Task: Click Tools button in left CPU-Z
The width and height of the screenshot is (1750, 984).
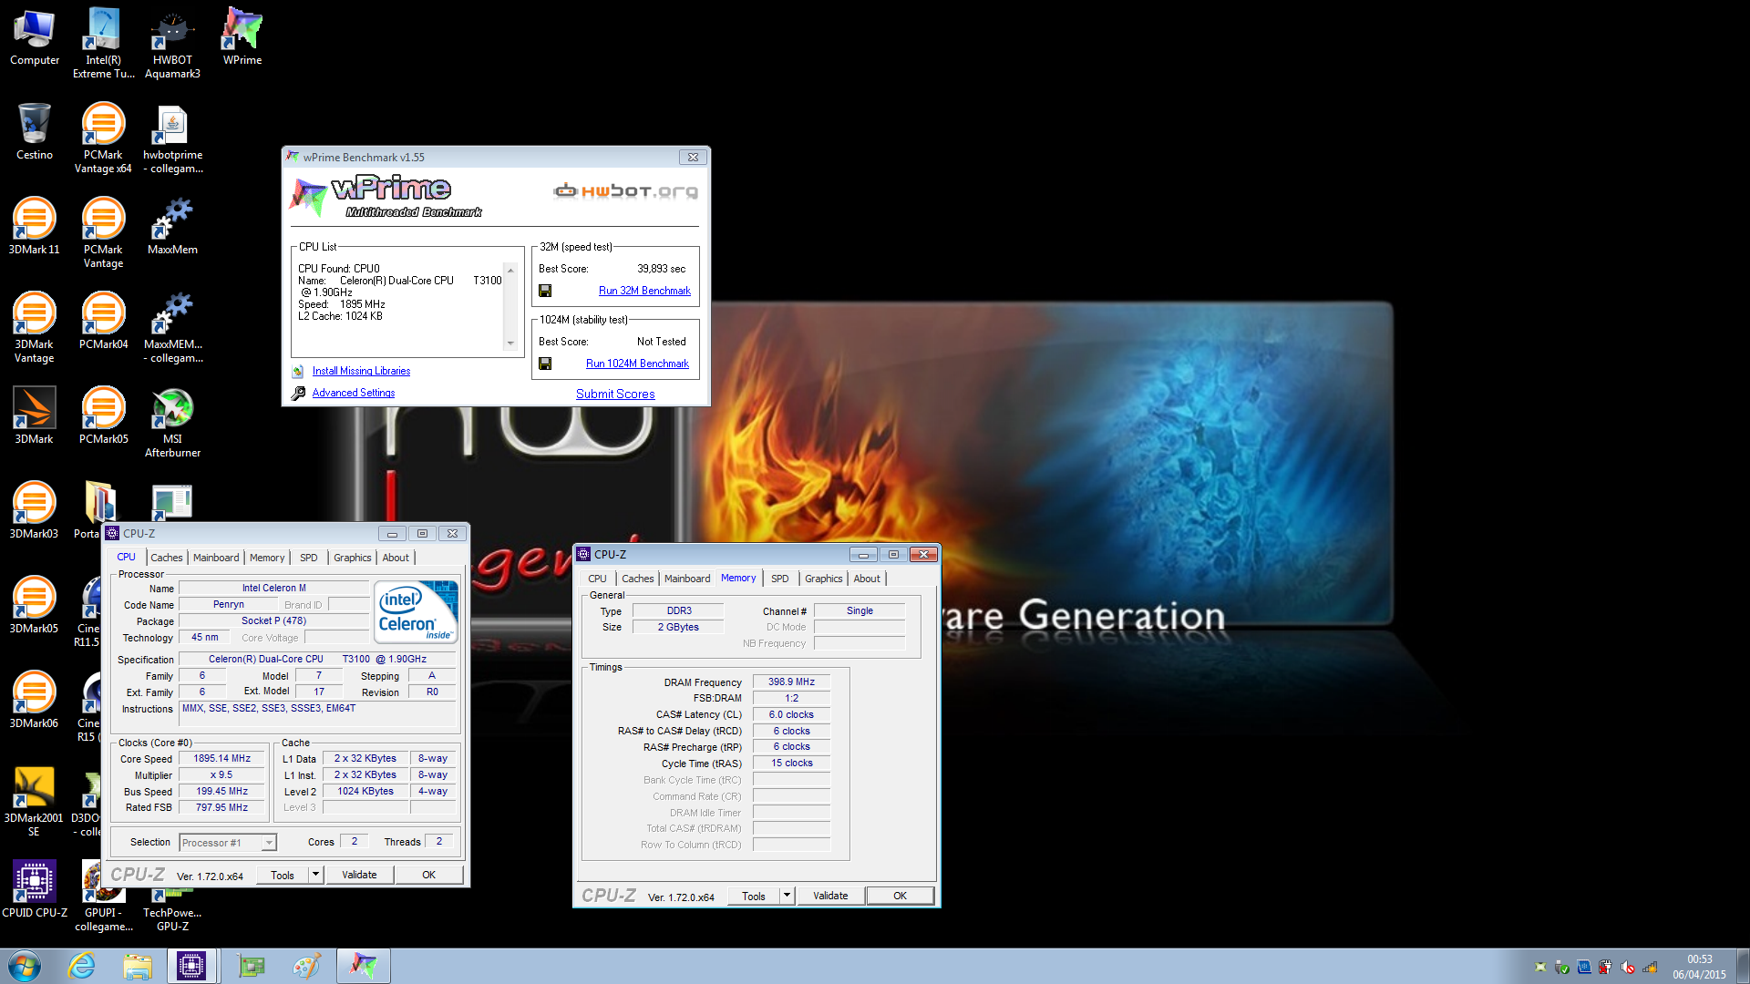Action: (283, 875)
